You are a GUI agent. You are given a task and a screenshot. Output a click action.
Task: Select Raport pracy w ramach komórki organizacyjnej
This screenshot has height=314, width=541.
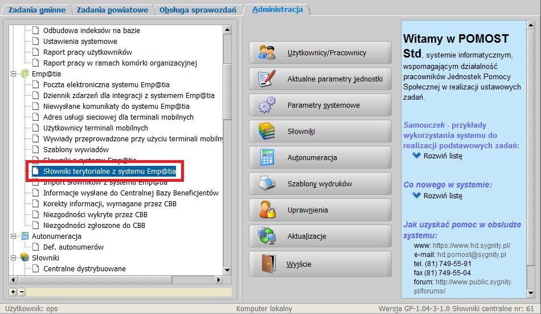pos(120,63)
